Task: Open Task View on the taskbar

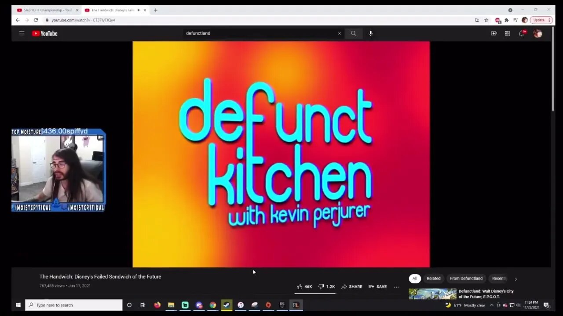Action: pyautogui.click(x=143, y=305)
